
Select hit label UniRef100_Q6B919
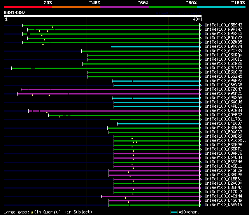223,205
